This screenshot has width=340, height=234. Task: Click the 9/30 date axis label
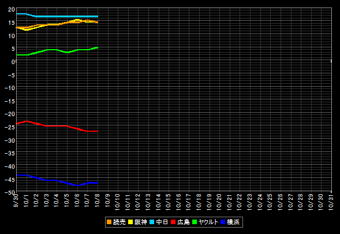pos(16,200)
